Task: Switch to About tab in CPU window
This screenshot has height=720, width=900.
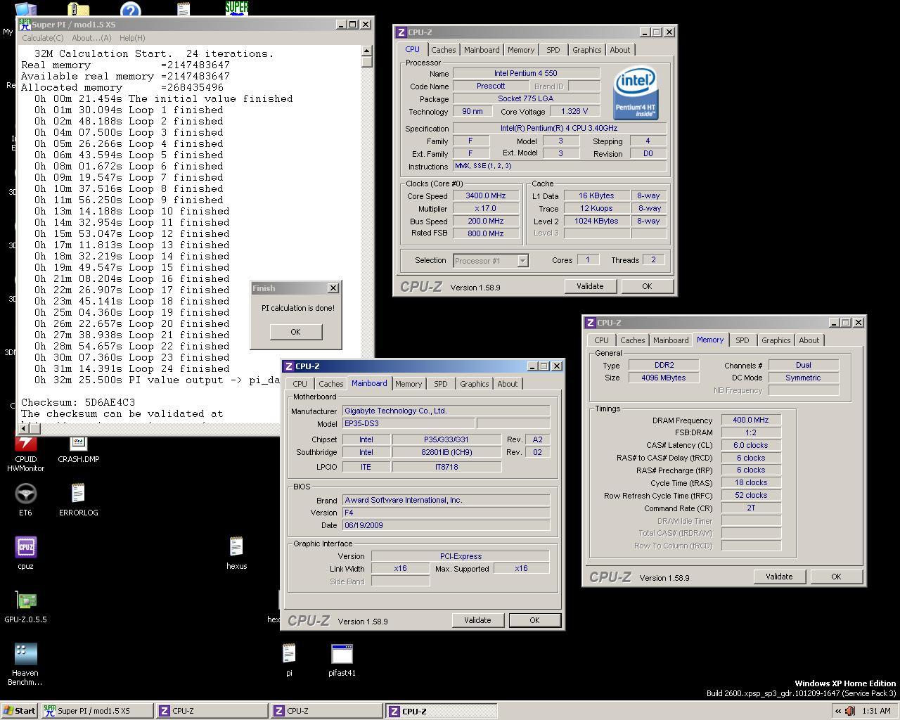Action: [x=620, y=50]
